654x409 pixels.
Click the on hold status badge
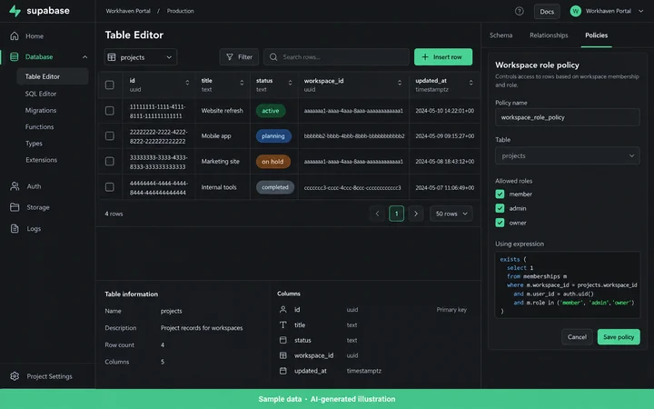click(272, 162)
